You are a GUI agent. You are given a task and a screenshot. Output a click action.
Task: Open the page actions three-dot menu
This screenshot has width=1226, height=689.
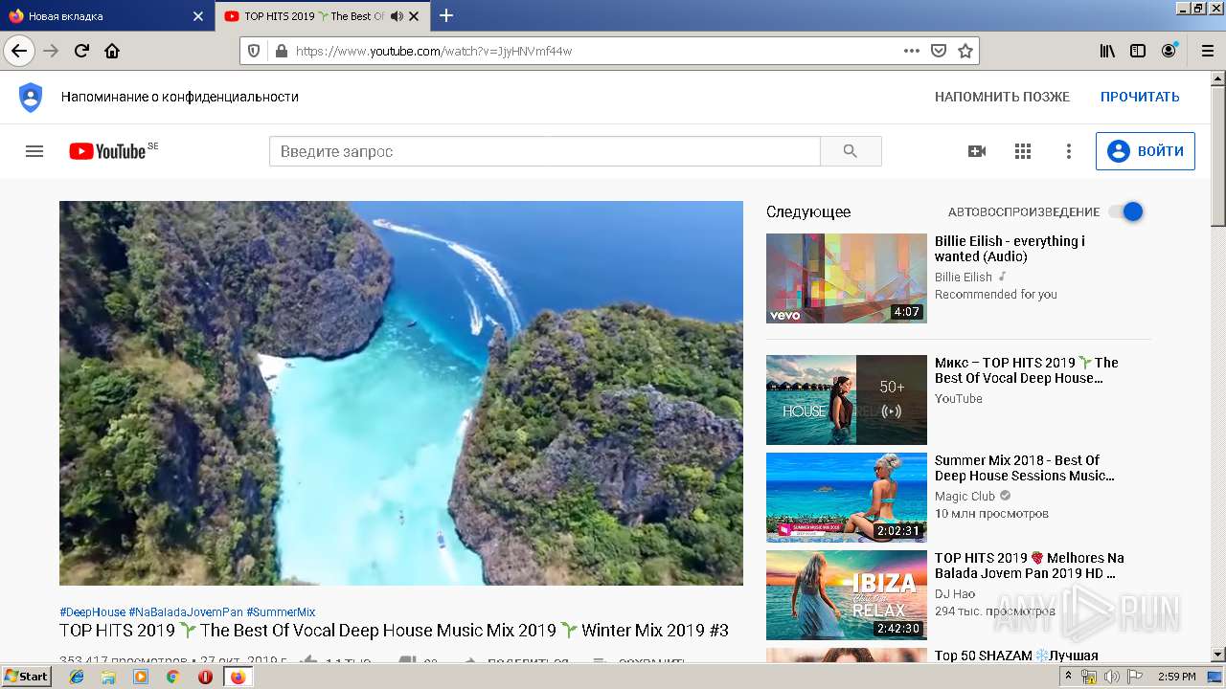(x=911, y=51)
